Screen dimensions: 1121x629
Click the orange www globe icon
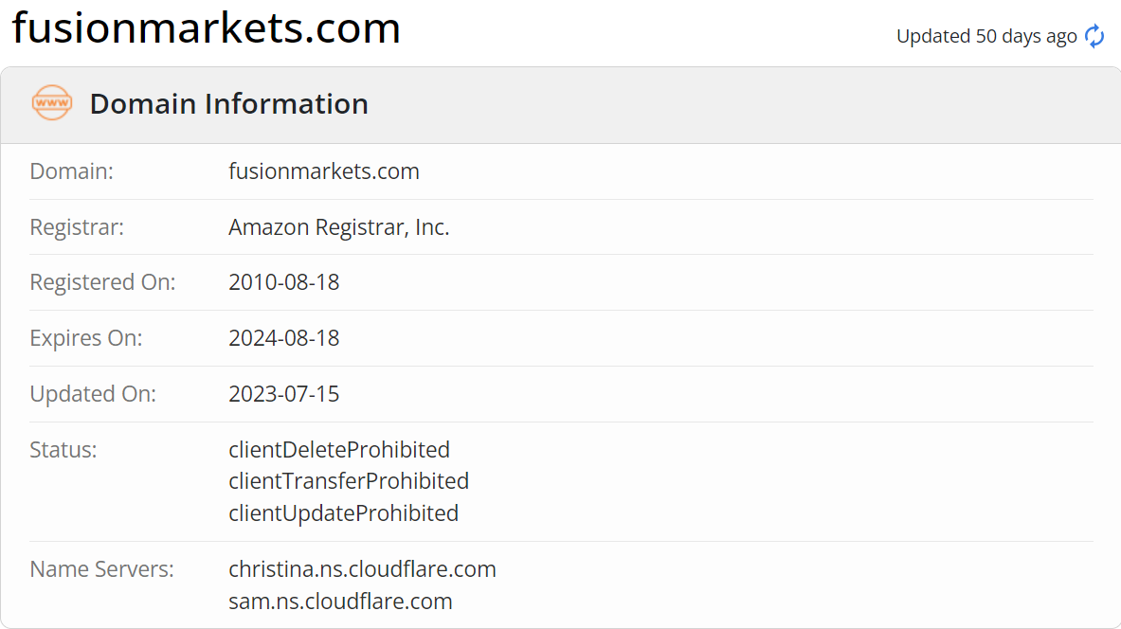(51, 102)
